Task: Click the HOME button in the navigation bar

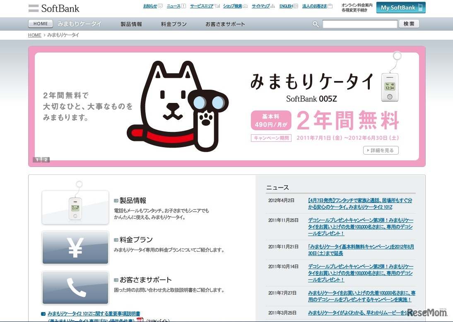Action: coord(40,24)
